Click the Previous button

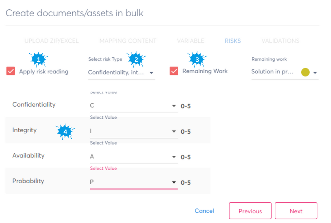pos(250,211)
